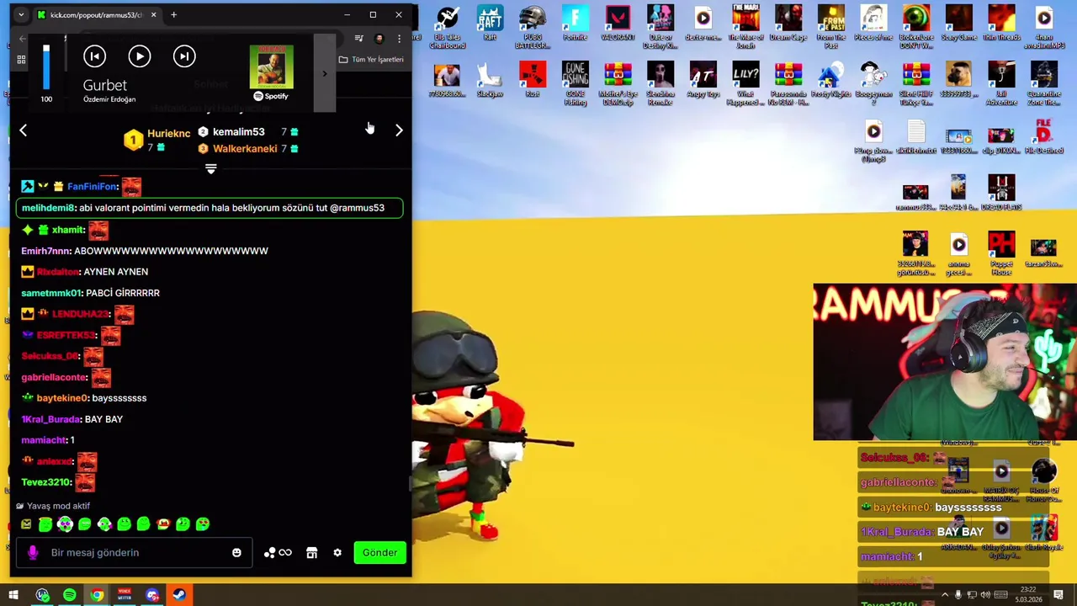The image size is (1077, 606).
Task: Open a new Chrome tab
Action: pos(173,14)
